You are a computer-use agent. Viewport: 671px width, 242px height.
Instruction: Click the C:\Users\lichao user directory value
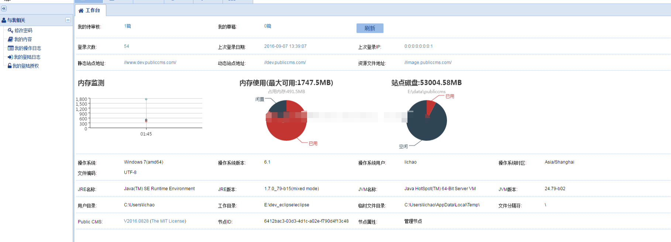tap(139, 205)
